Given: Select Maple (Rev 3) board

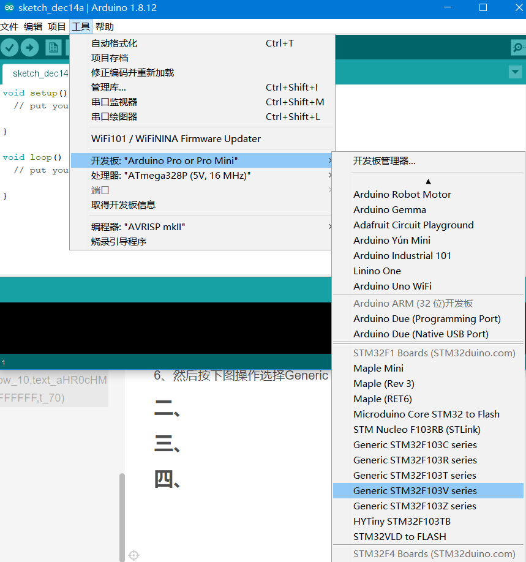Looking at the screenshot, I should 429,384.
